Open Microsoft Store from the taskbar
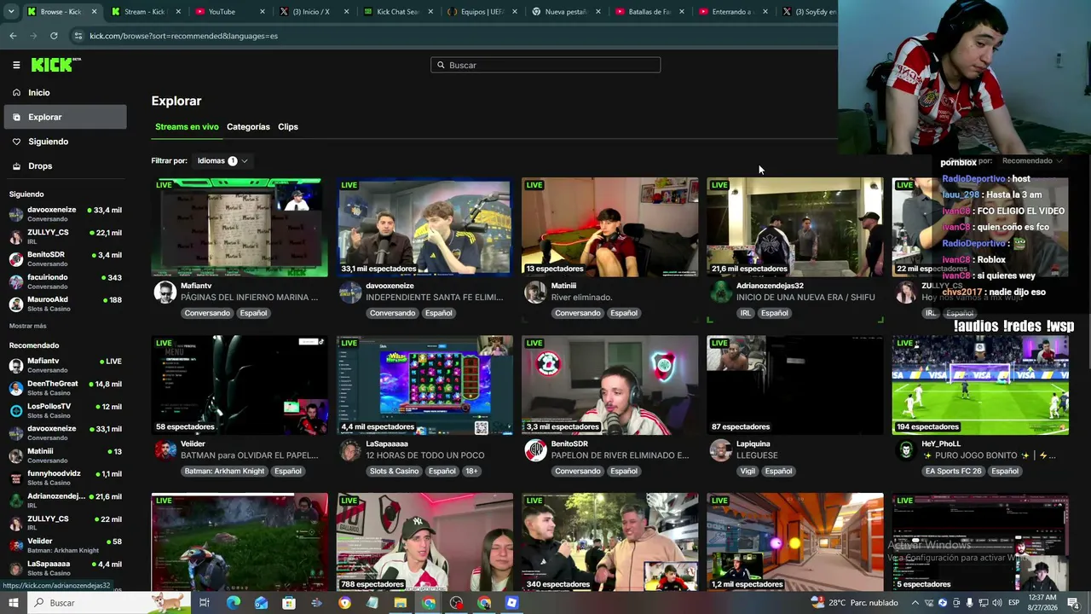The image size is (1091, 614). point(289,603)
